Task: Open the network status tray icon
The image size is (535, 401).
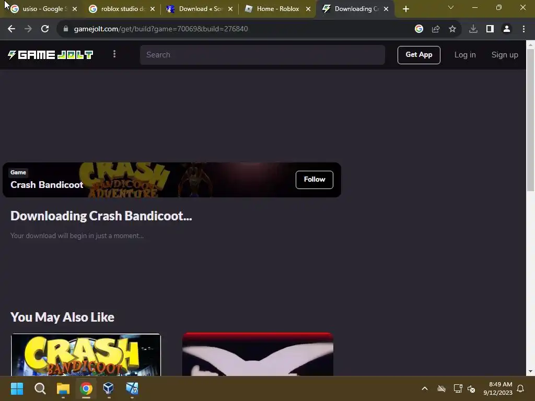Action: click(458, 388)
